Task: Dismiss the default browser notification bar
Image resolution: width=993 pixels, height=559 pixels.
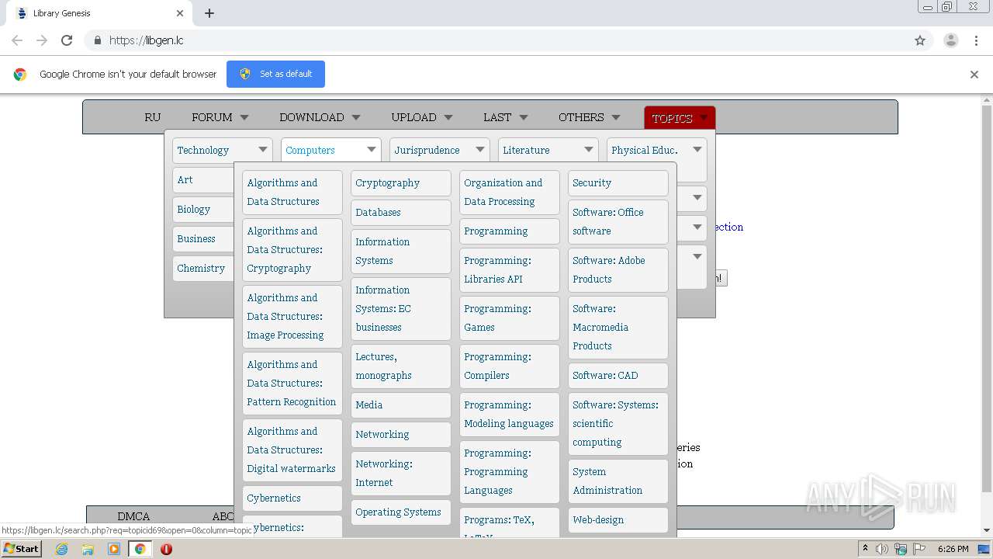Action: click(974, 75)
